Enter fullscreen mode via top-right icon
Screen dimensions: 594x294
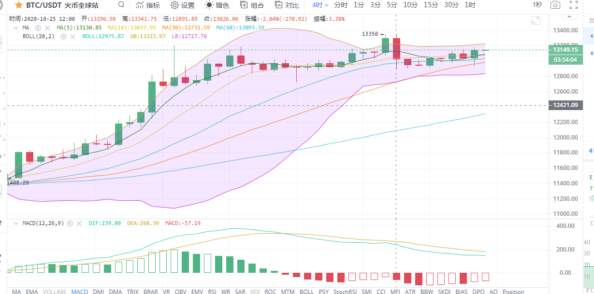pos(574,5)
